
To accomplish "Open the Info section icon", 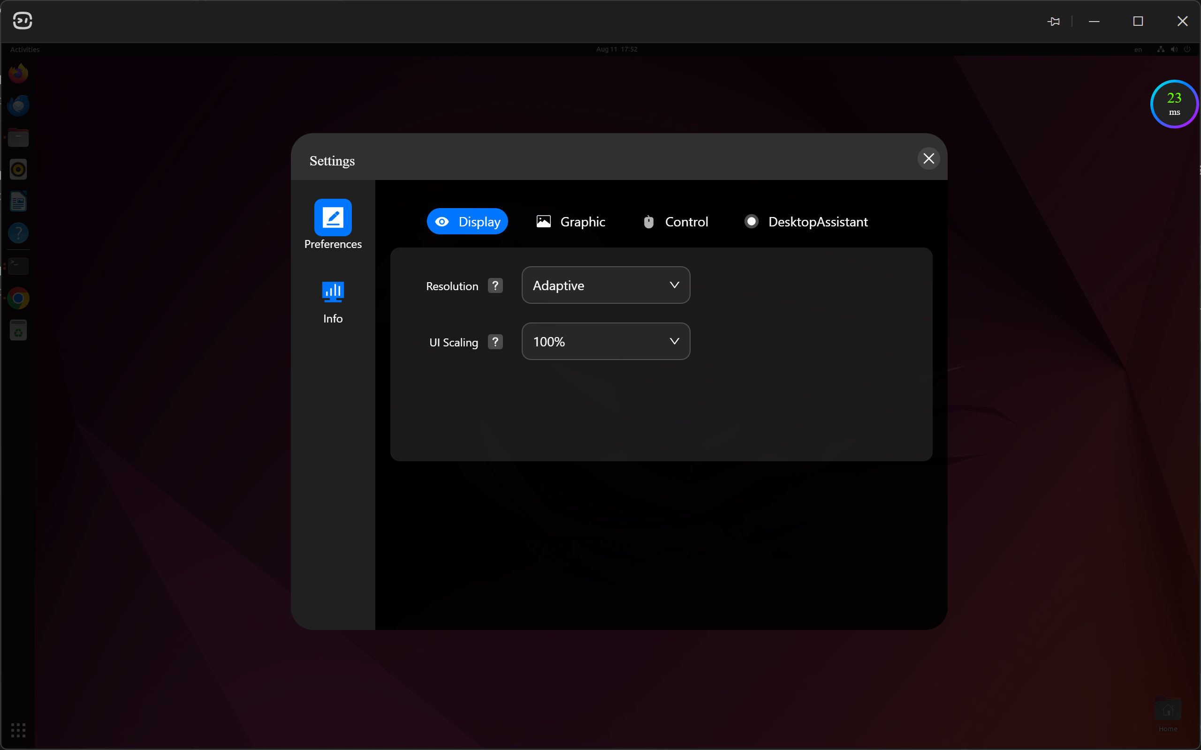I will coord(333,292).
